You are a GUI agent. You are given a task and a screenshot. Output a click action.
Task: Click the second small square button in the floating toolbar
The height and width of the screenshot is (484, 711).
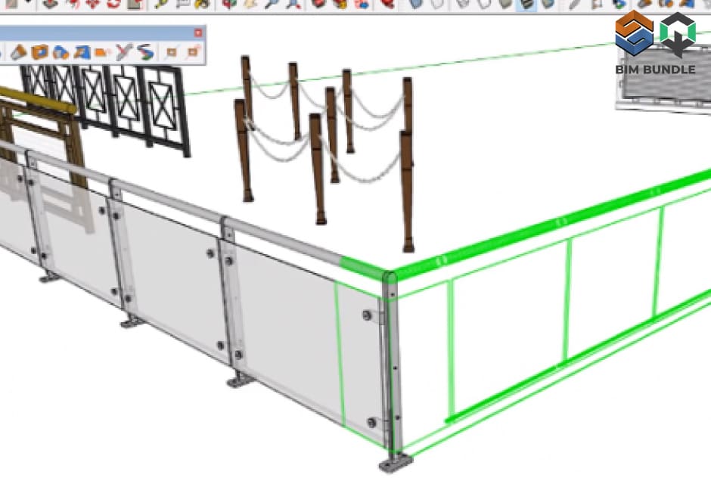(194, 51)
